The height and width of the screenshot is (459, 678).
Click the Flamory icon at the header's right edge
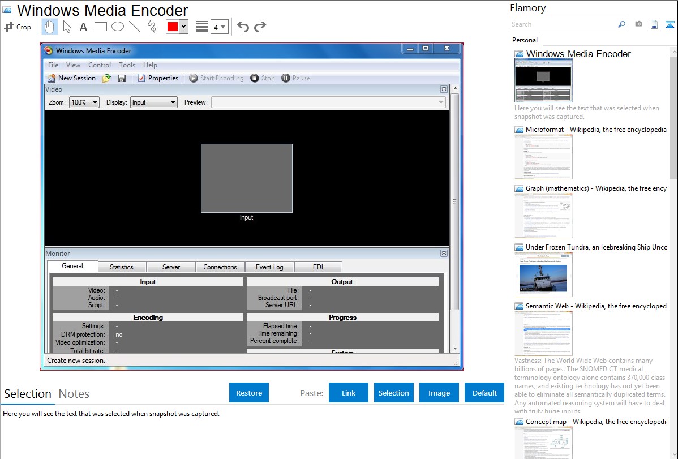coord(670,24)
